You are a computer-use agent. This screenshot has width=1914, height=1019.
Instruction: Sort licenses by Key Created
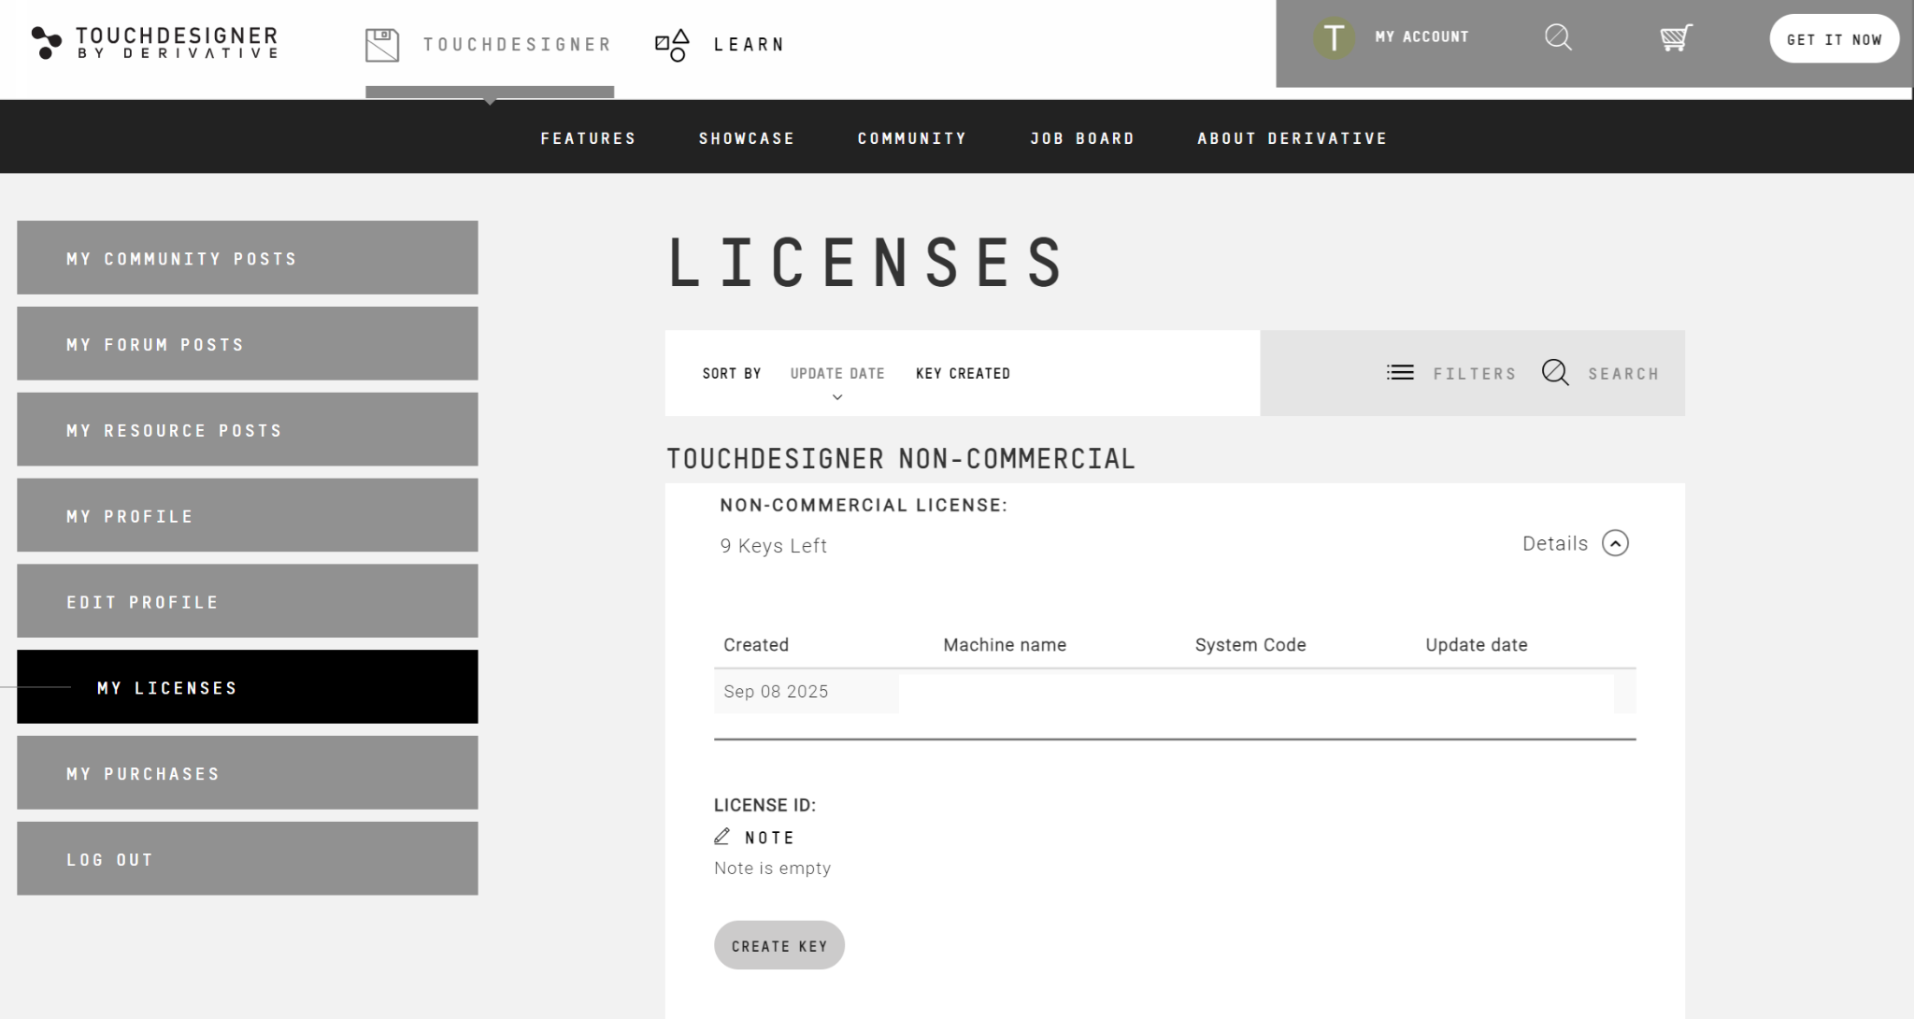click(963, 373)
